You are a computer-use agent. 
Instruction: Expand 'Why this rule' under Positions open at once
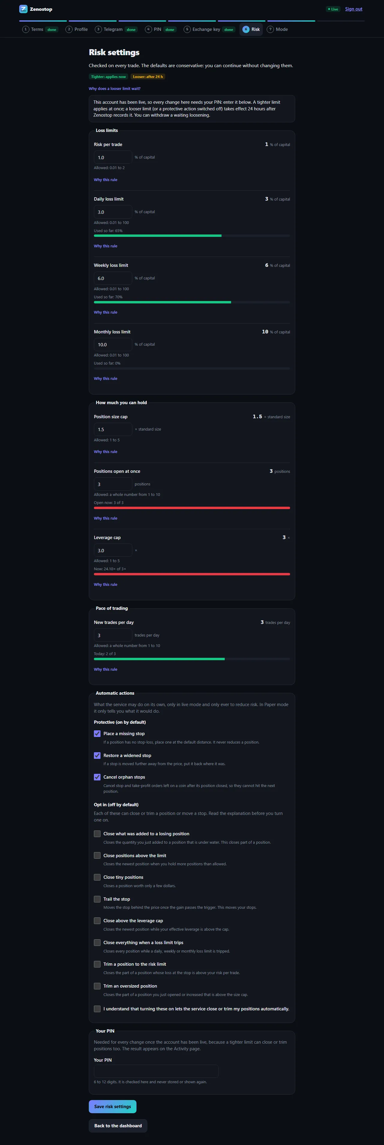coord(106,518)
